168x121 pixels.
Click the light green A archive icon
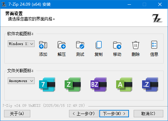click(124, 84)
